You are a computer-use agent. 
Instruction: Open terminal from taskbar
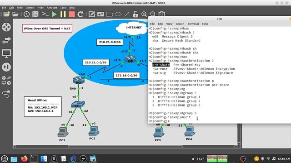(34, 159)
